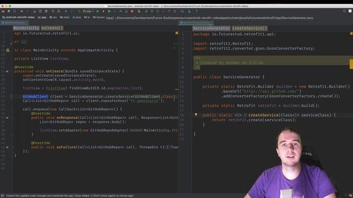Click the GsonConverterFactory import line
Viewport: 353px width, 198px height.
tap(254, 48)
